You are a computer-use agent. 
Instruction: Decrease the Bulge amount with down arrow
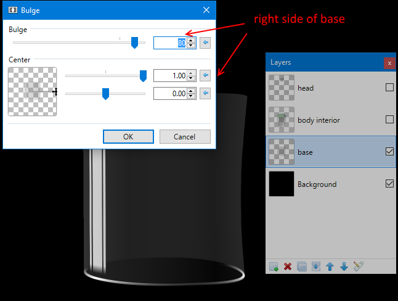tap(191, 46)
